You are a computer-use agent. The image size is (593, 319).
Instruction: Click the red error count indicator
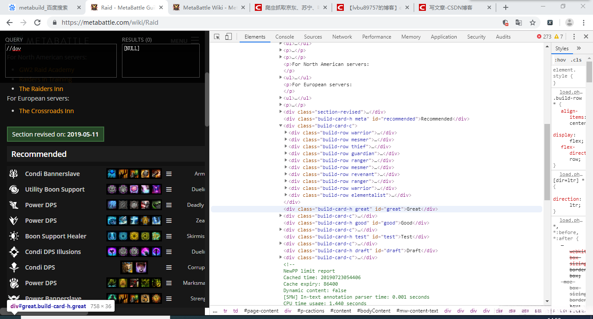(x=544, y=37)
